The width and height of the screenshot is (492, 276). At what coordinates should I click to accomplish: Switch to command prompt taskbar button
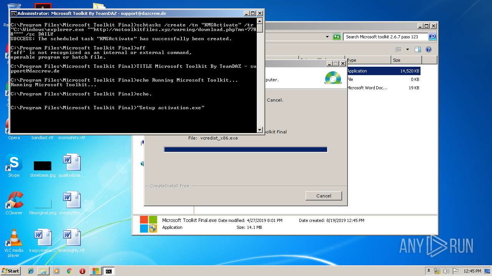[109, 271]
